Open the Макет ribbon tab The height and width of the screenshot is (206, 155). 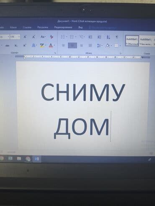point(13,28)
